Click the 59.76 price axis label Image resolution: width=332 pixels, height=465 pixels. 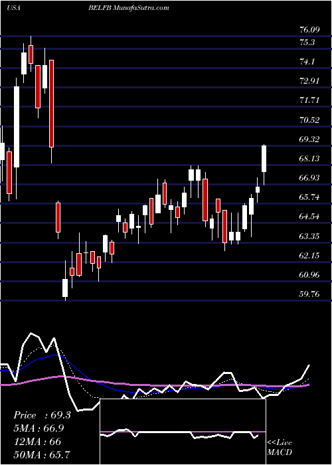click(309, 294)
